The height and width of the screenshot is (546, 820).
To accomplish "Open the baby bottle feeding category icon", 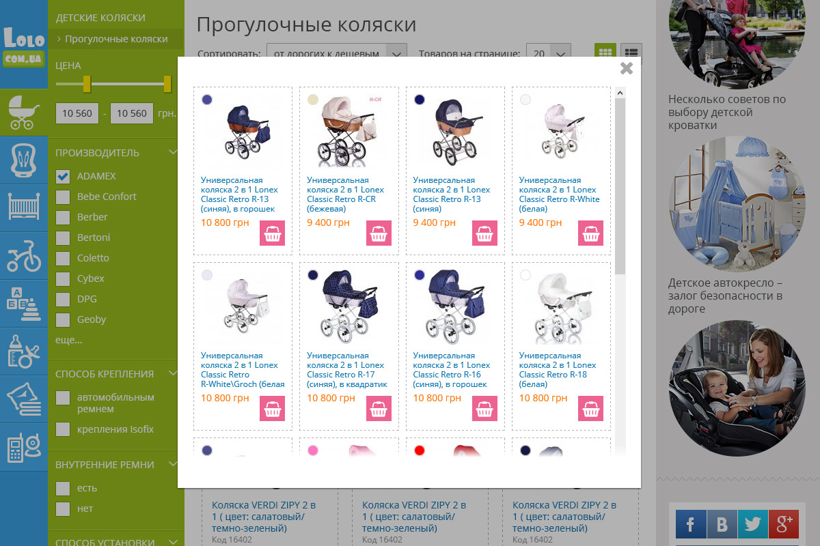I will click(24, 350).
